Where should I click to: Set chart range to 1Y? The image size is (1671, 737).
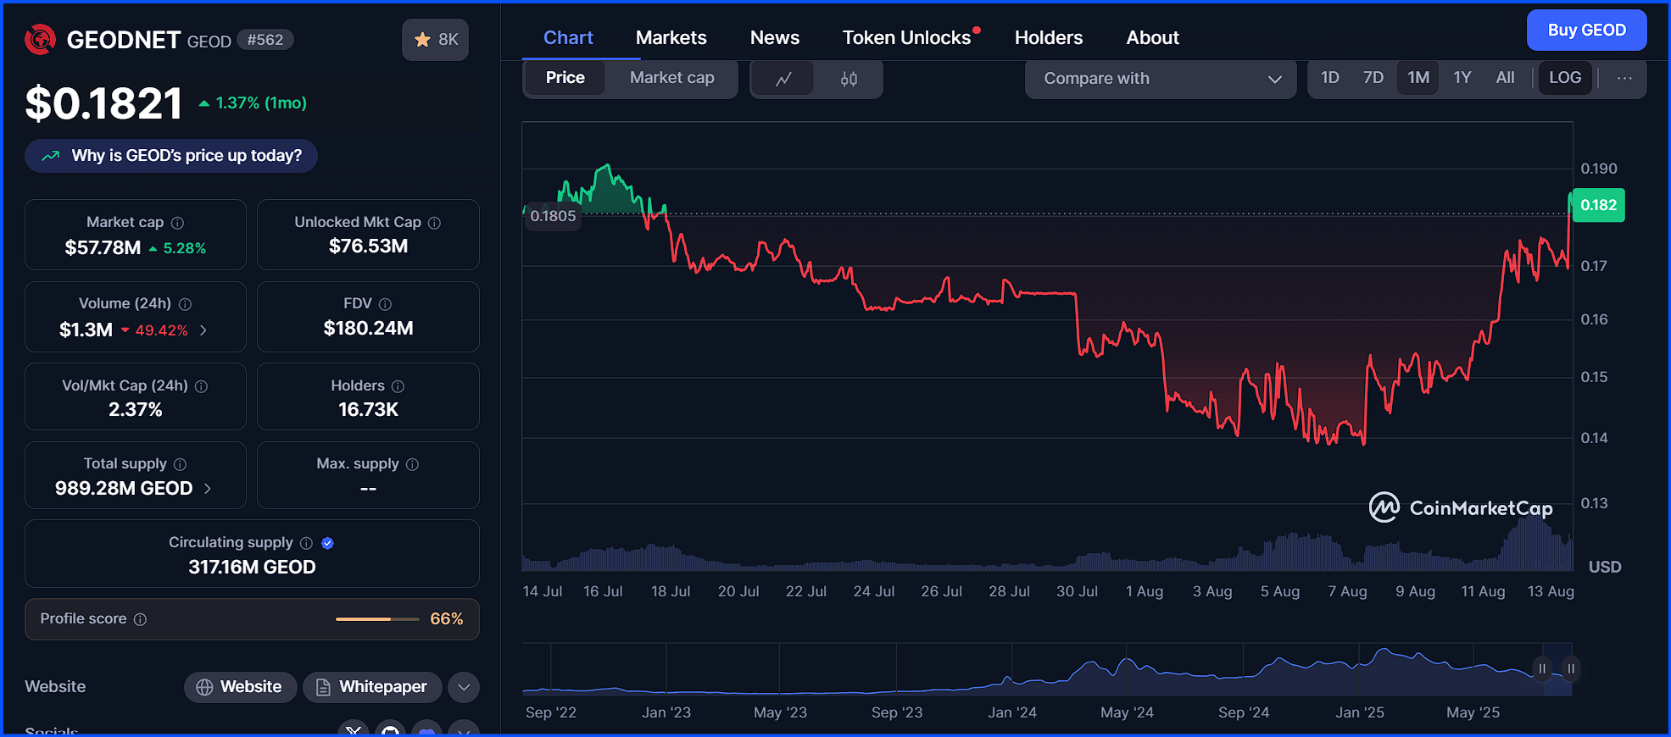pyautogui.click(x=1462, y=78)
